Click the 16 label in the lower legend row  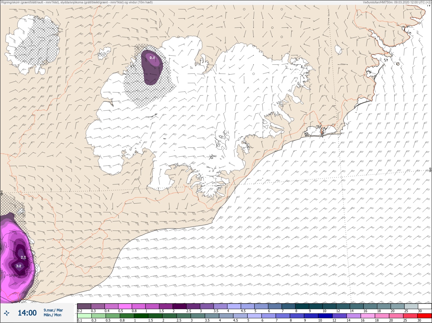pyautogui.click(x=363, y=320)
